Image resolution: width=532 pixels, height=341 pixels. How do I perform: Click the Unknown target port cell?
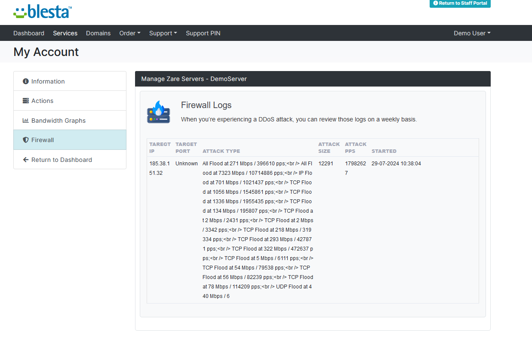187,164
